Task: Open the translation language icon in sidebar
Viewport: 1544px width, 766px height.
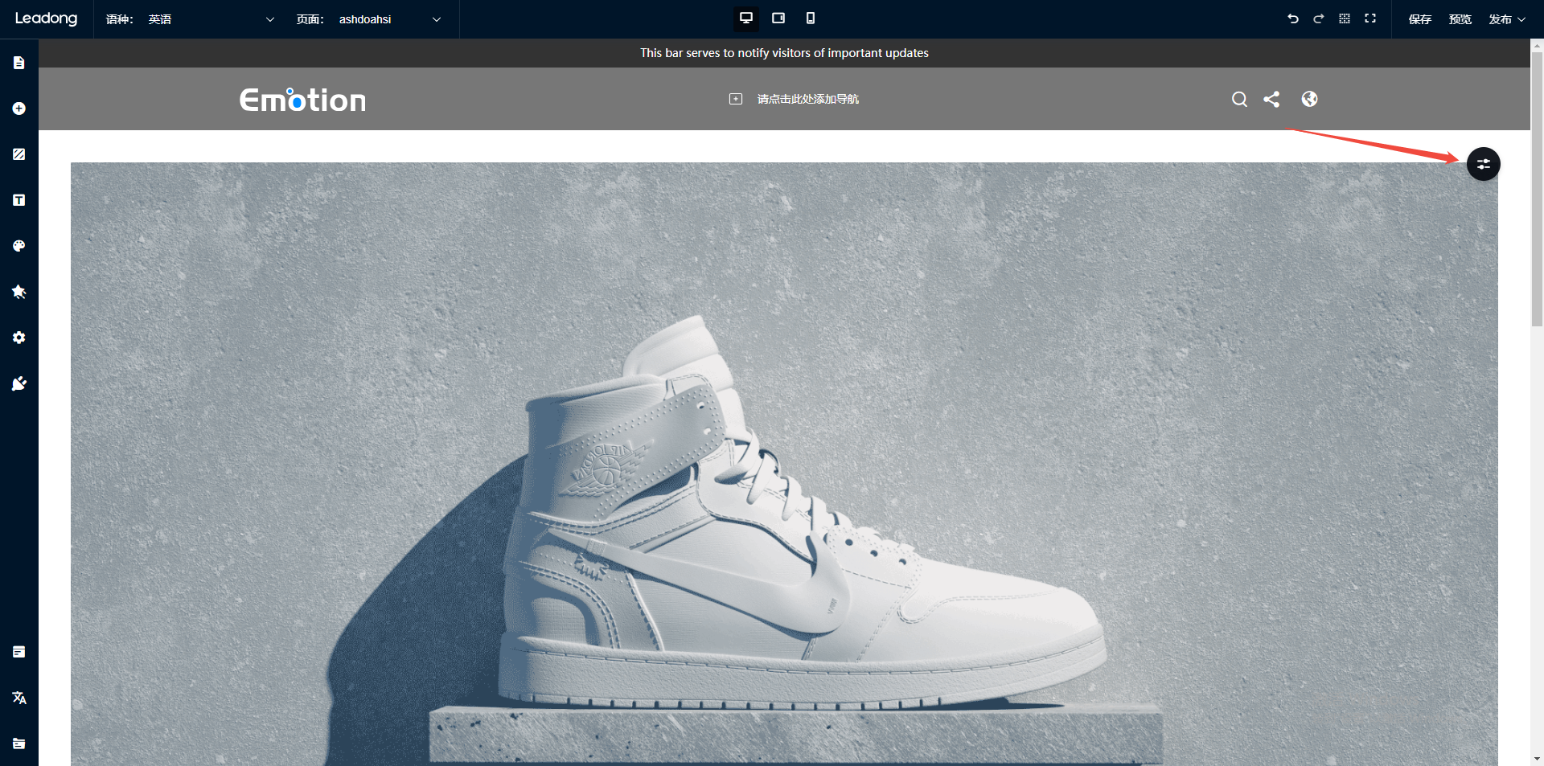Action: tap(19, 698)
